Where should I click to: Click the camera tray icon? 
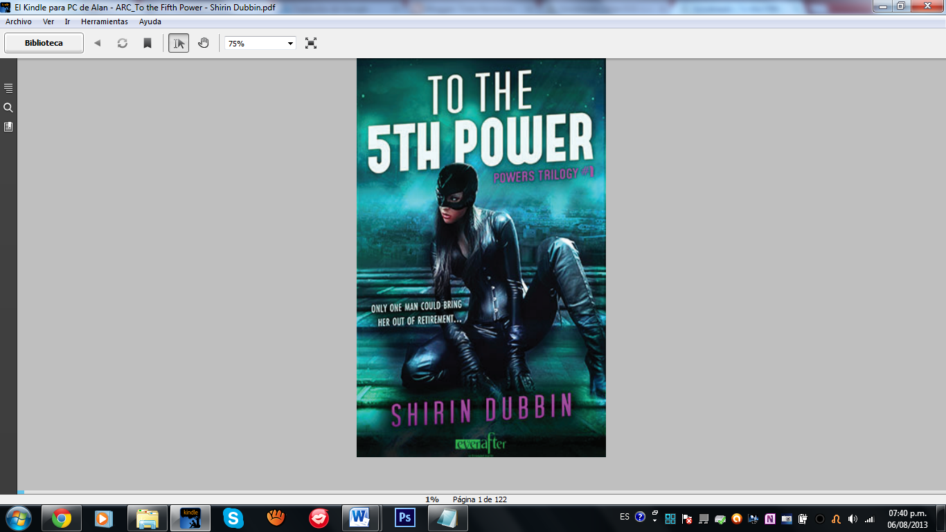787,519
